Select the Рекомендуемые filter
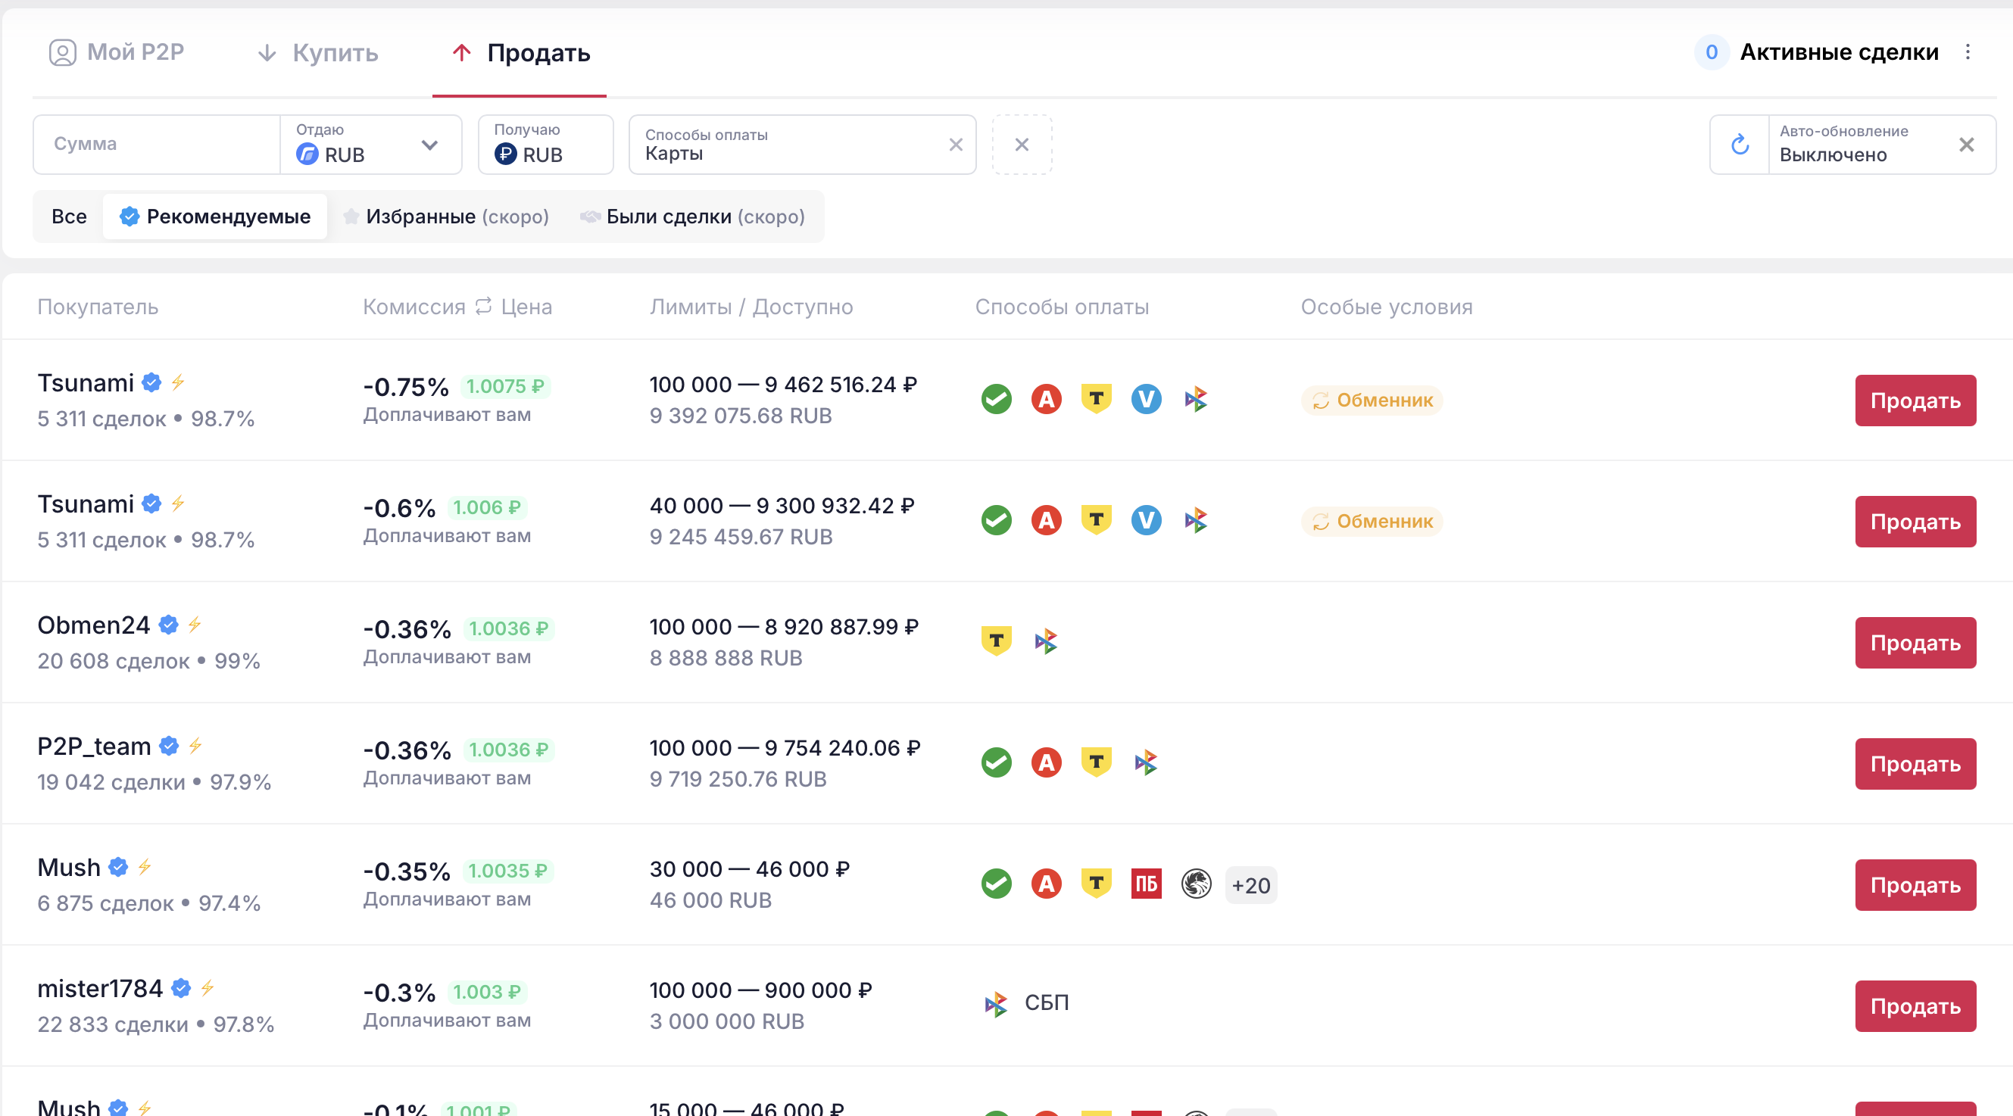Image resolution: width=2013 pixels, height=1116 pixels. [215, 217]
